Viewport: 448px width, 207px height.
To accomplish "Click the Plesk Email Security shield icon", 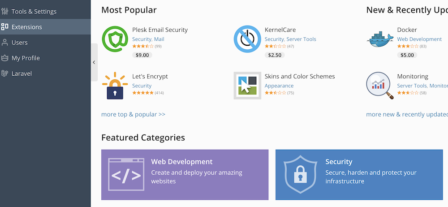I will [115, 39].
